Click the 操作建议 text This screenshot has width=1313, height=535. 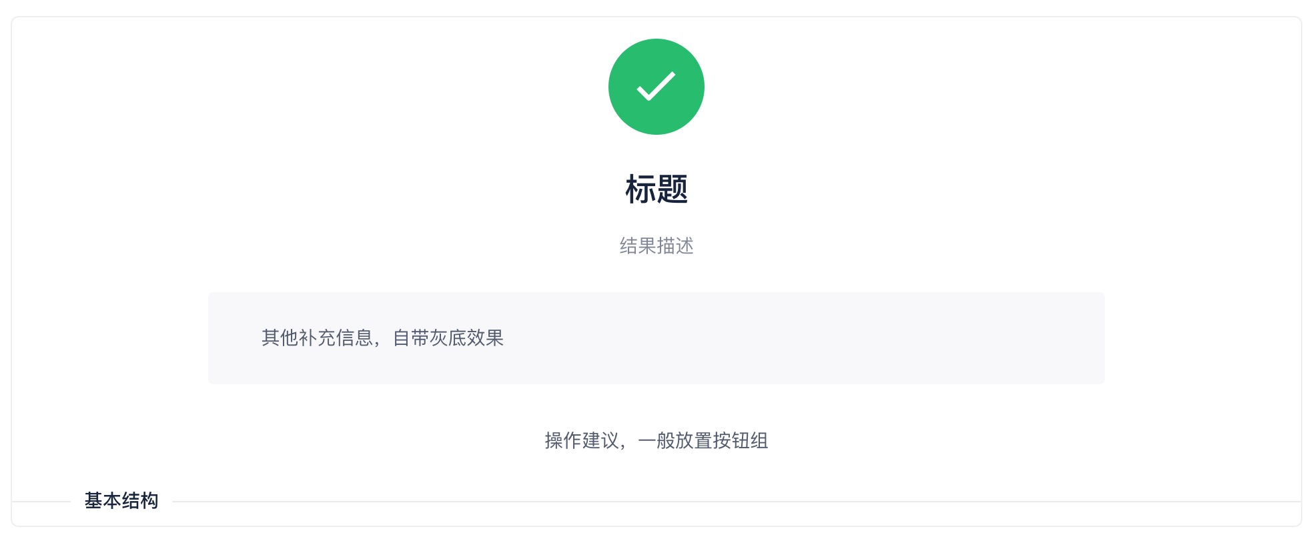pos(582,441)
